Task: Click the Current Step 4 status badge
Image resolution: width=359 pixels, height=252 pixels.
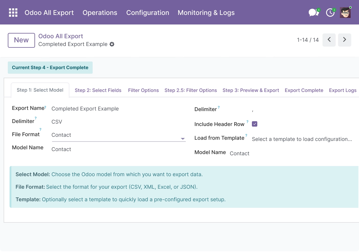Action: (50, 67)
